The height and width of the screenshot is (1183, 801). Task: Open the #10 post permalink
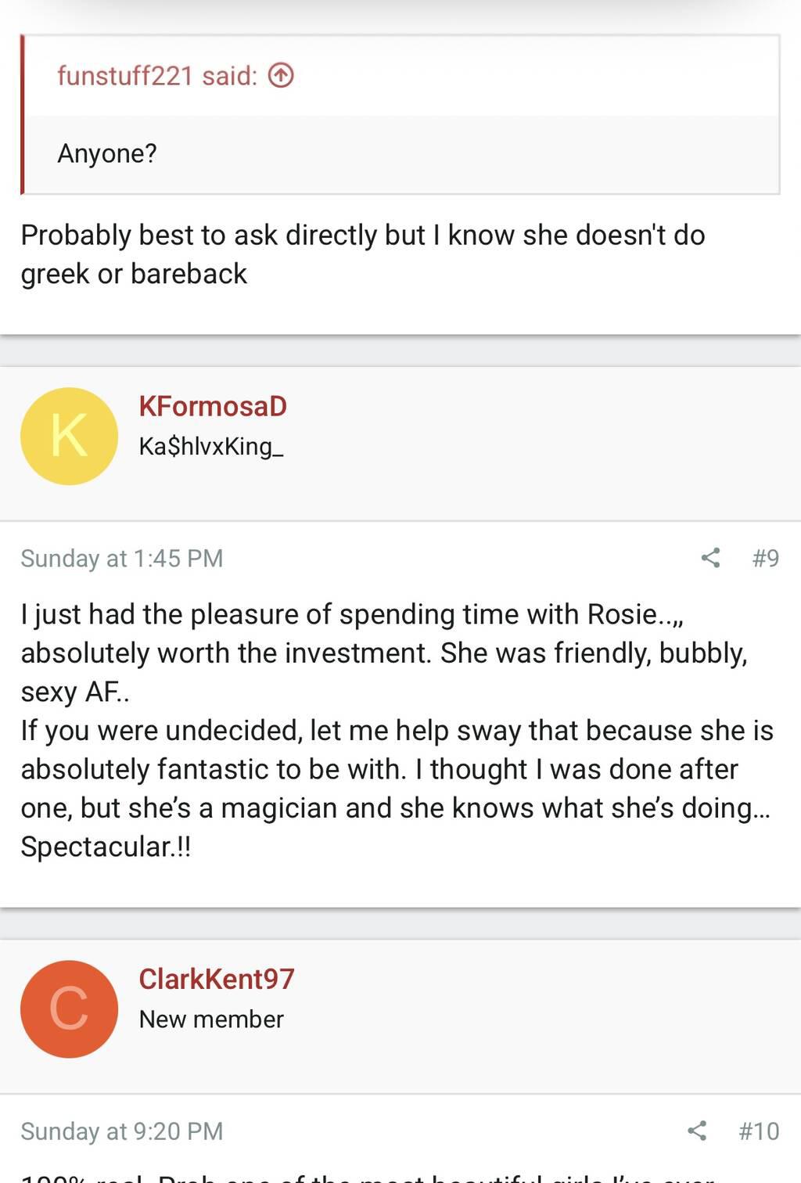(759, 1131)
